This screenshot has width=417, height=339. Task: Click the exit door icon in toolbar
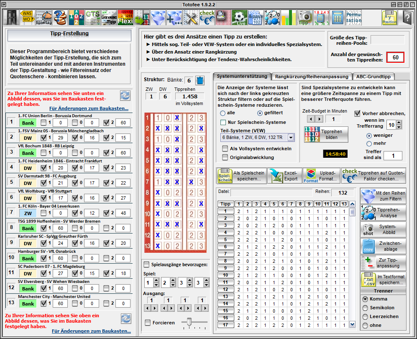[x=11, y=18]
